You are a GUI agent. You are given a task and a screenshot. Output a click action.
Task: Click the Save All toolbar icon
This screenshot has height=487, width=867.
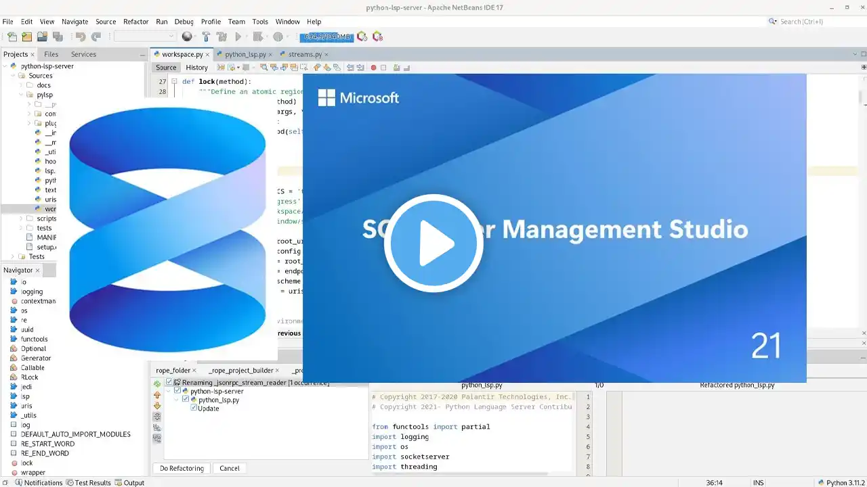pyautogui.click(x=58, y=37)
